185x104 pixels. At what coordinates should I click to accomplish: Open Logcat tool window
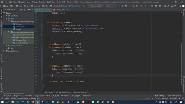click(76, 96)
